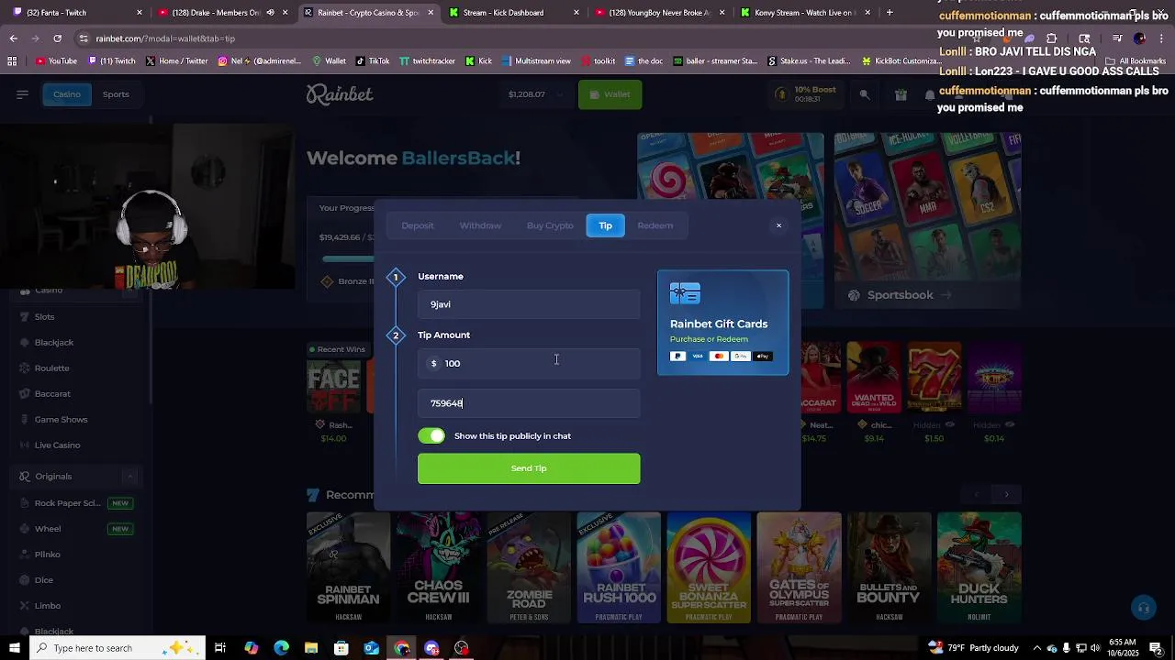The height and width of the screenshot is (660, 1175).
Task: Click the Blackjack sidebar icon
Action: click(x=26, y=342)
